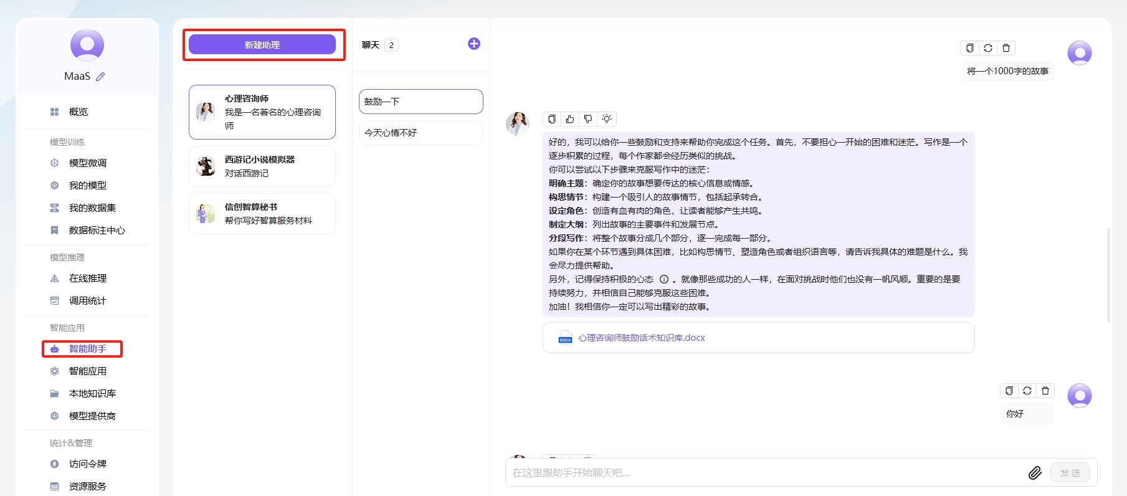Open the 今天心情不好 chat

click(421, 133)
